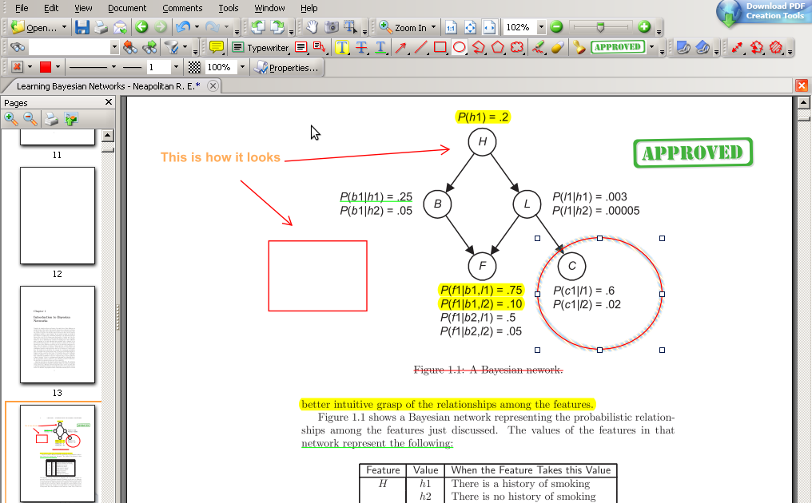
Task: Print the document using the printer icon
Action: [x=101, y=27]
